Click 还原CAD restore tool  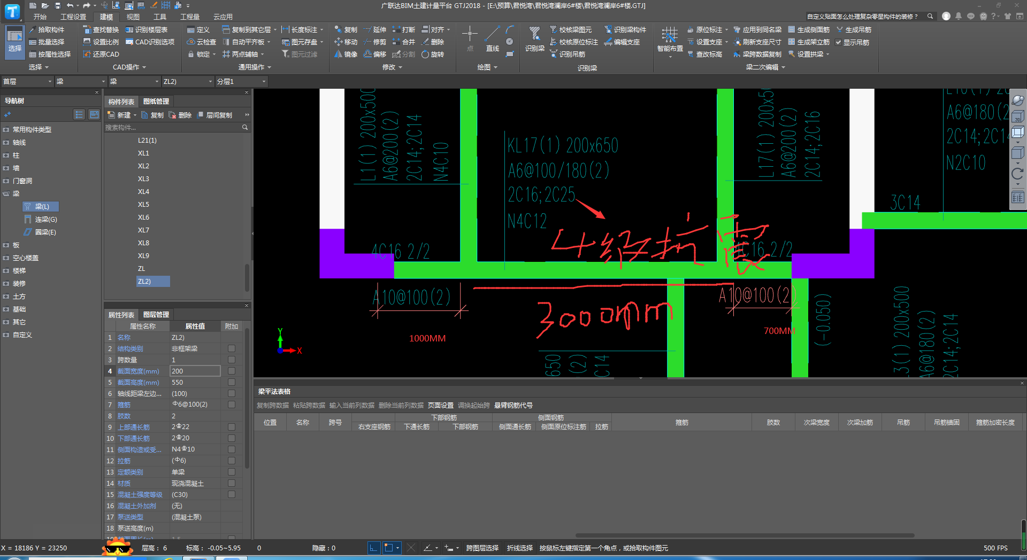click(101, 55)
